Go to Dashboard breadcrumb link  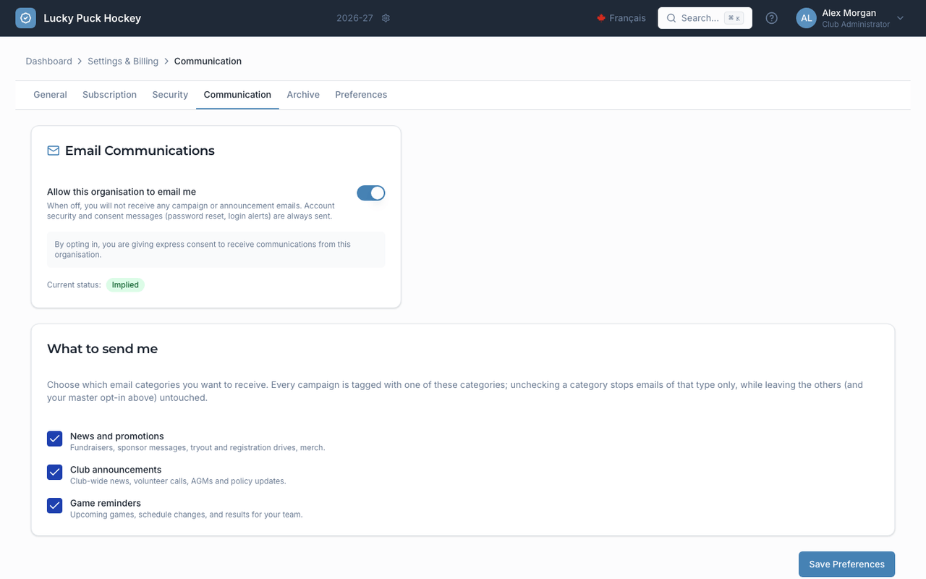pos(49,62)
